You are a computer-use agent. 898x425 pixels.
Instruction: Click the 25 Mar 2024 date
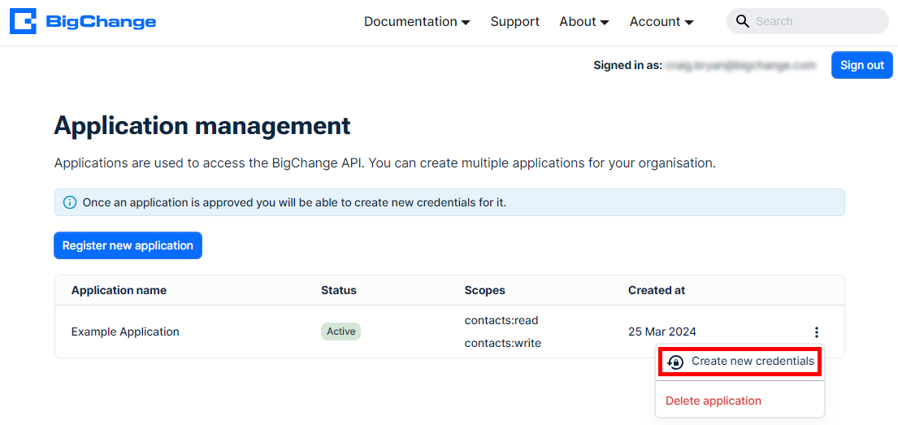(x=662, y=332)
